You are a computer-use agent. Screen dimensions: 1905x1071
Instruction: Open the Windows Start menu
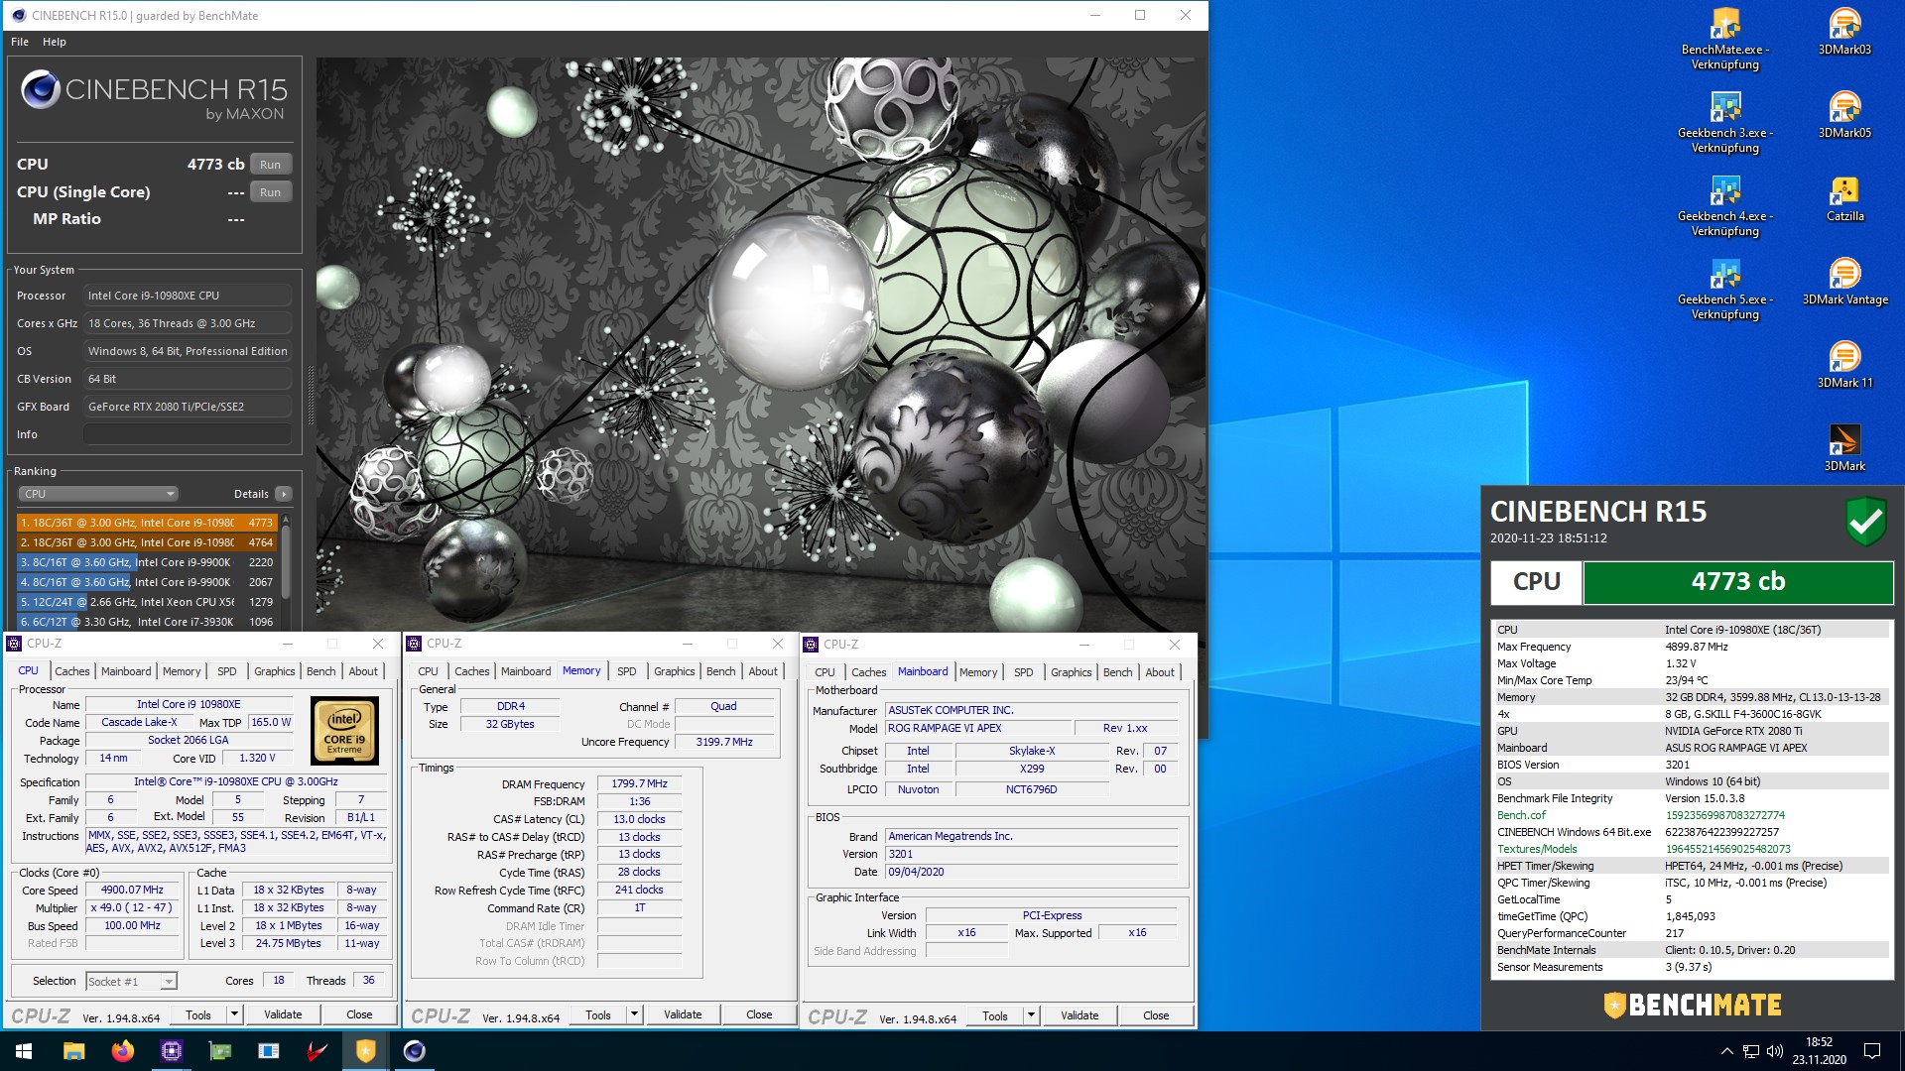tap(24, 1051)
